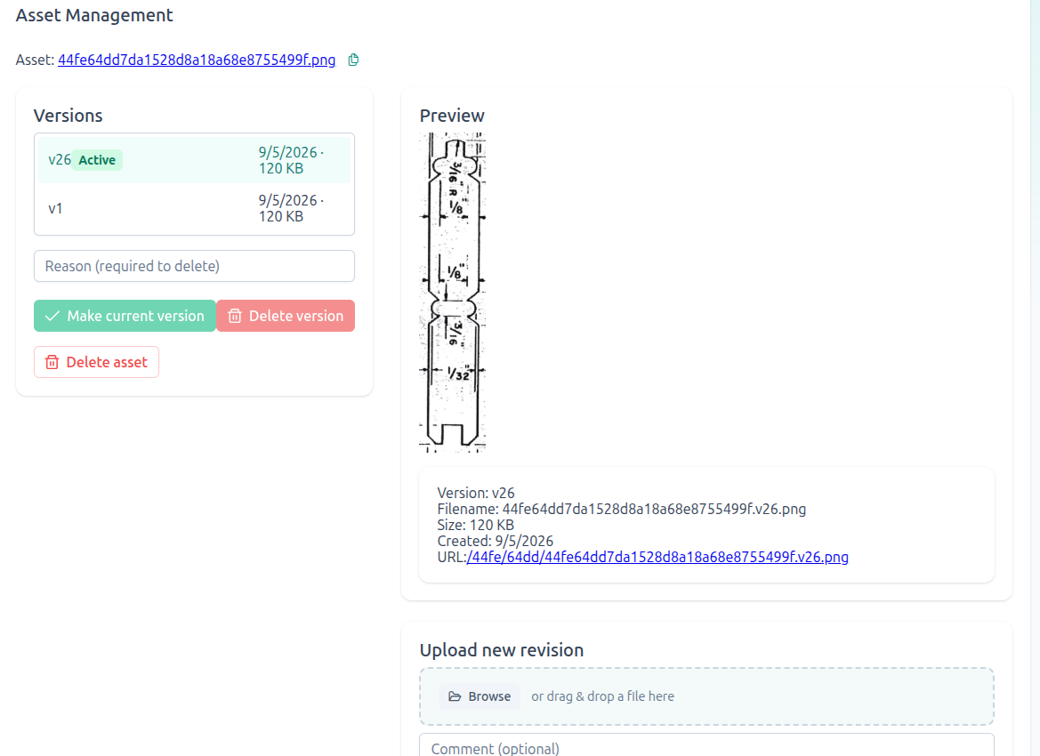Click the Active badge on v26

tap(97, 160)
